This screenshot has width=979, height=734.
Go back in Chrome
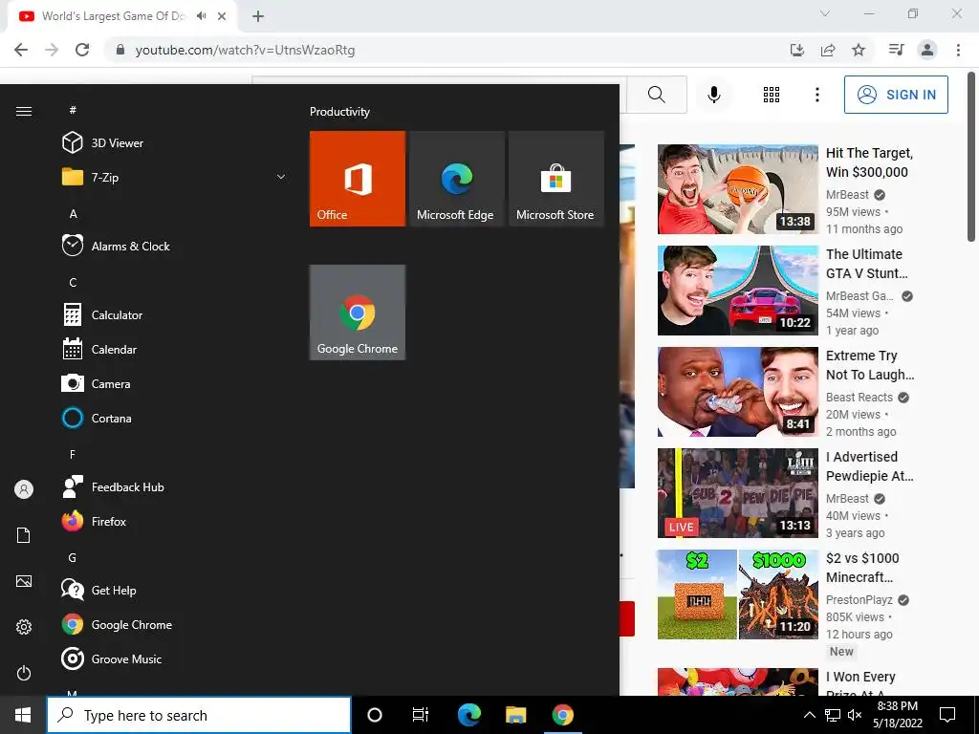click(x=21, y=50)
